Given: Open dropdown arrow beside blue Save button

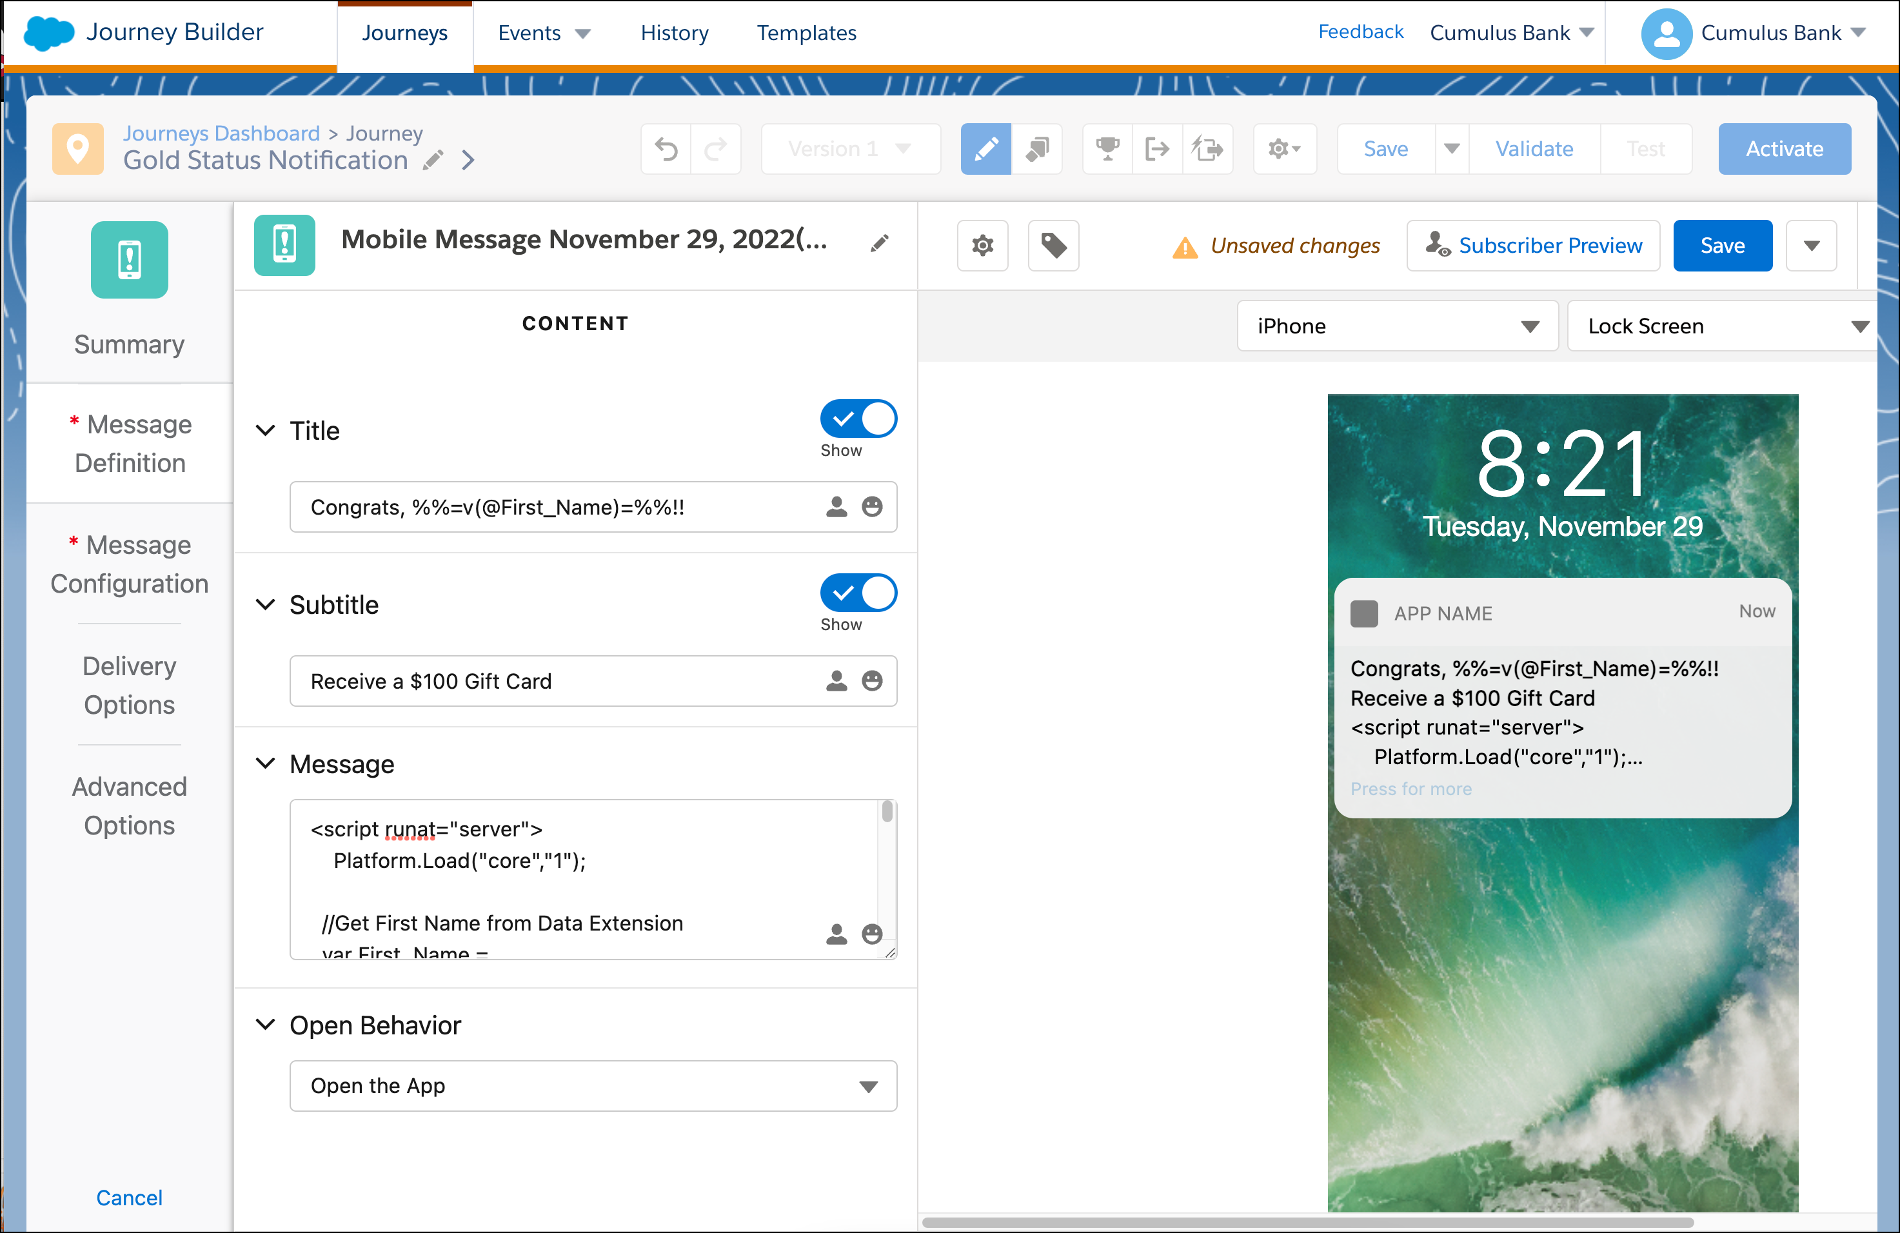Looking at the screenshot, I should tap(1812, 245).
